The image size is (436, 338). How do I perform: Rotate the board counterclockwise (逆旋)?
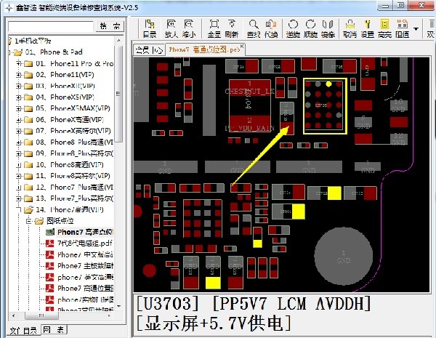click(293, 28)
